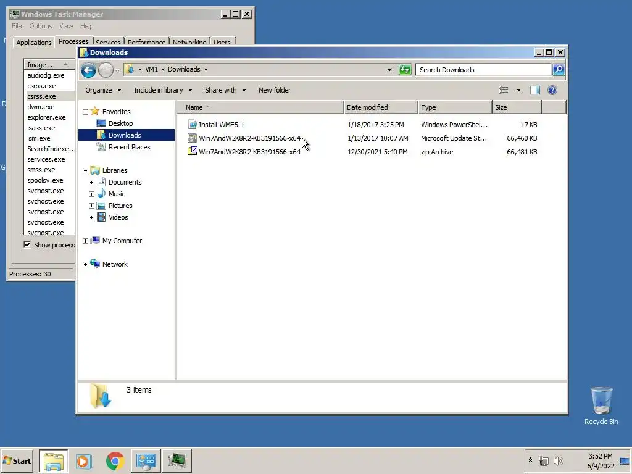Expand the My Computer node
Image resolution: width=632 pixels, height=474 pixels.
(85, 241)
